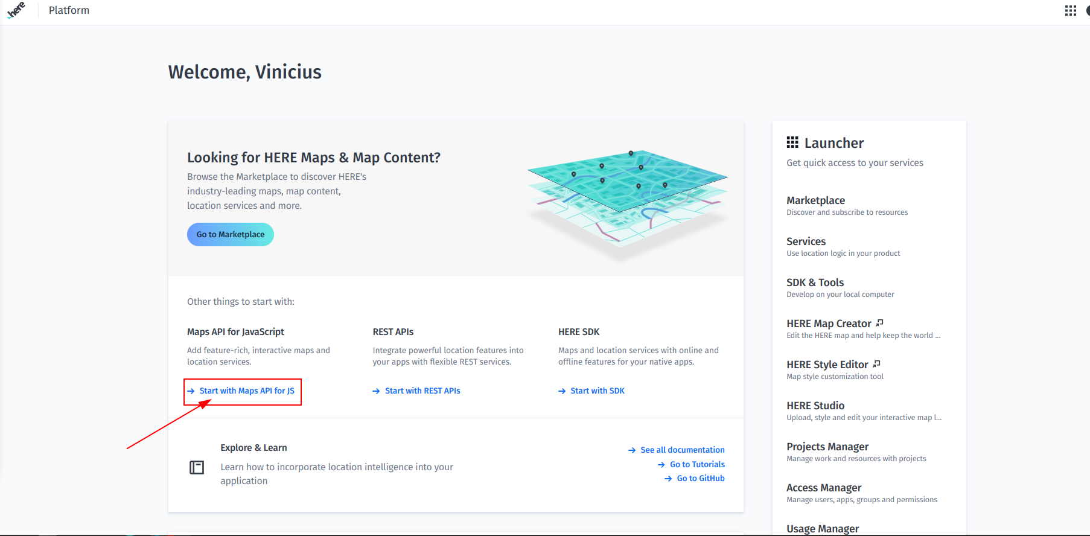This screenshot has height=536, width=1090.
Task: Click 'Manage users, apps, groups and permissions' text
Action: point(862,500)
